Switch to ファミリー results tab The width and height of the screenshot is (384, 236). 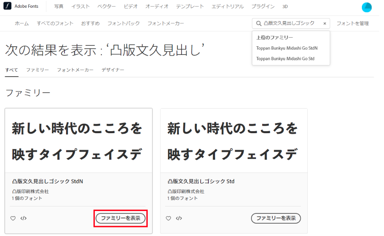click(x=37, y=70)
